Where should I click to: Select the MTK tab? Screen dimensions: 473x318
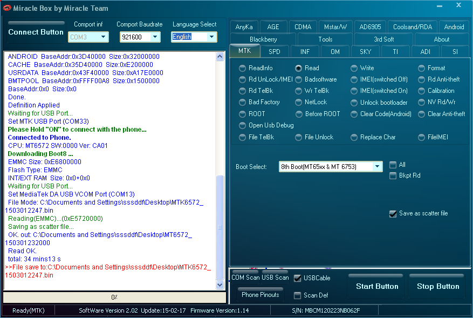click(245, 51)
